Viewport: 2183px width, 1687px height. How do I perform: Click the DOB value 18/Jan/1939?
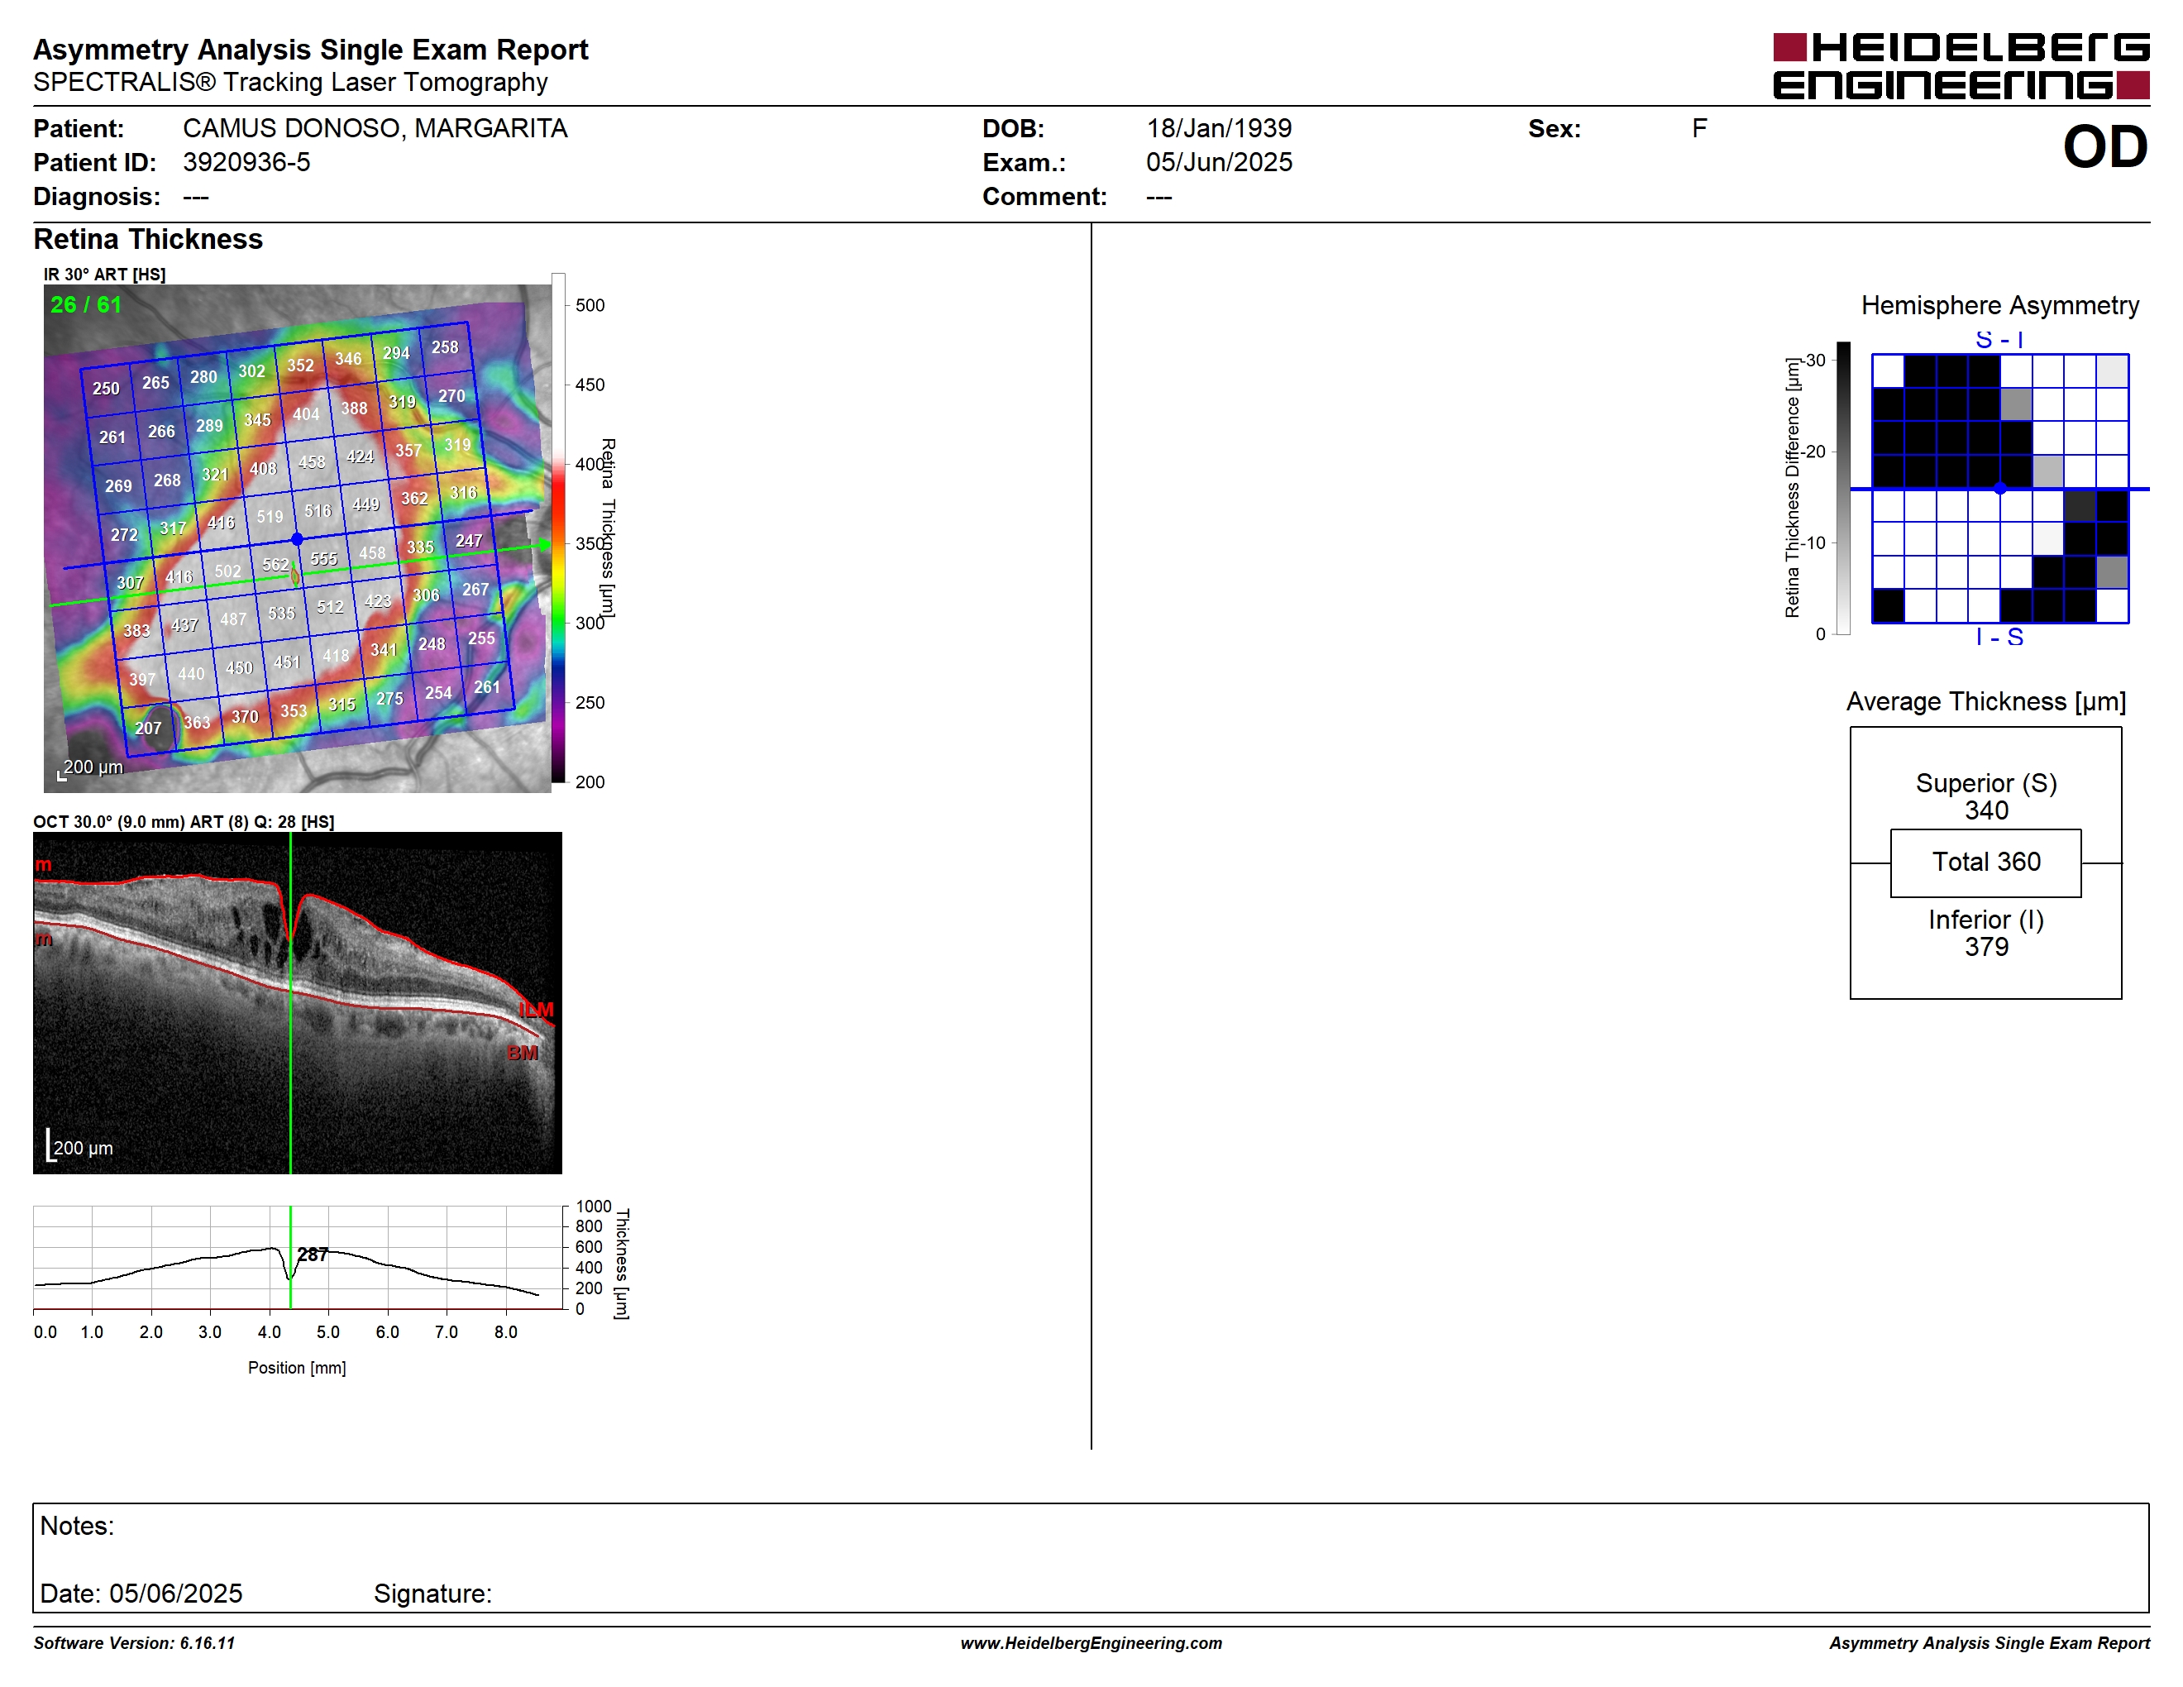tap(1219, 129)
